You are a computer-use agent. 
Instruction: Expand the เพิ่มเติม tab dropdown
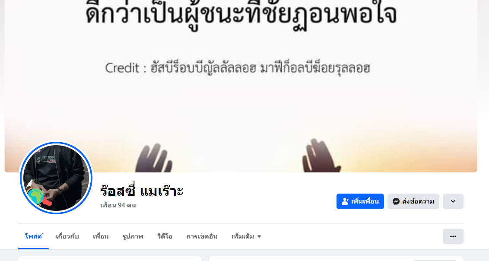coord(246,236)
